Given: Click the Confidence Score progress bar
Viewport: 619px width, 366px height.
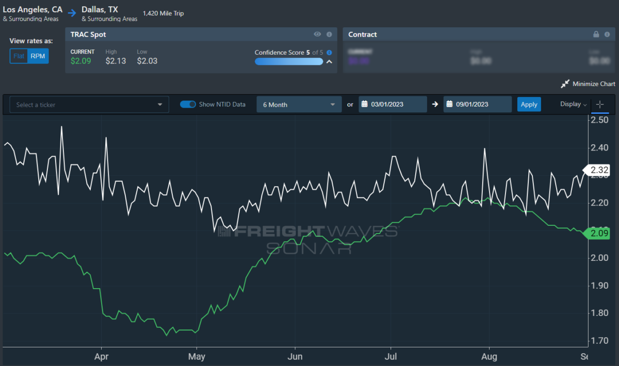Looking at the screenshot, I should tap(289, 62).
